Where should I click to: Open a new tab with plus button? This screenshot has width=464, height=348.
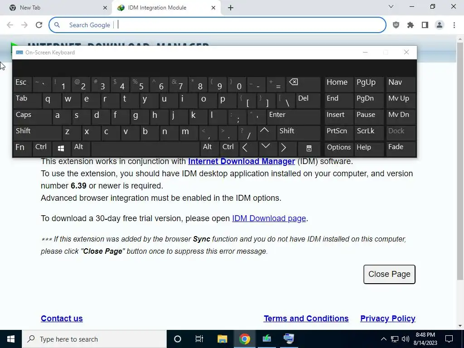(231, 8)
